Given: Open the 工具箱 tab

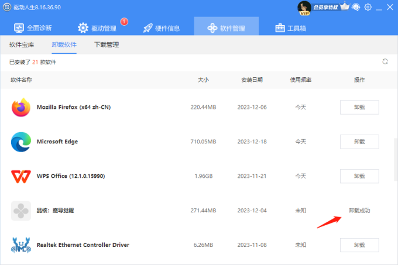Looking at the screenshot, I should coord(290,27).
